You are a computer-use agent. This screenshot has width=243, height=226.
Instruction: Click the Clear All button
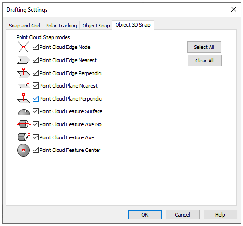click(204, 61)
